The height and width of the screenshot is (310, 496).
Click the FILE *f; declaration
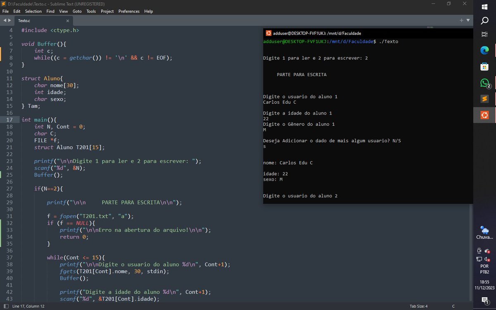47,140
